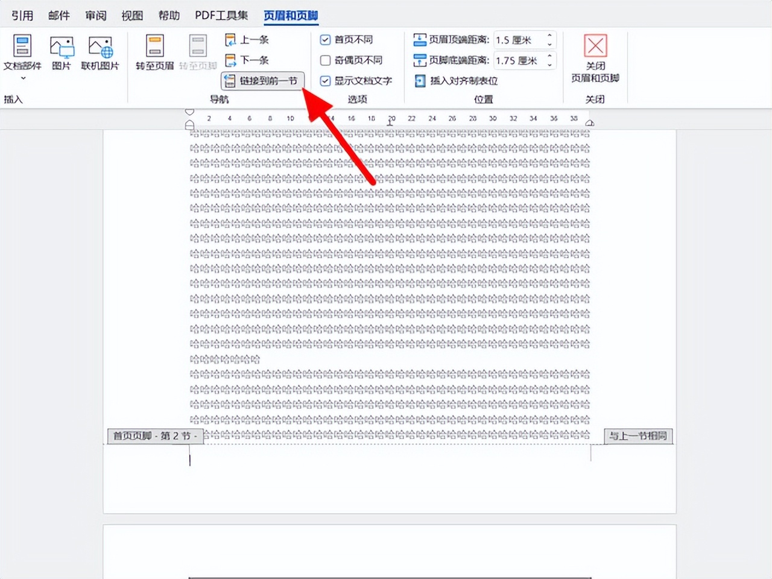772x579 pixels.
Task: Disable the 显示文档文字 checkbox
Action: [x=325, y=81]
